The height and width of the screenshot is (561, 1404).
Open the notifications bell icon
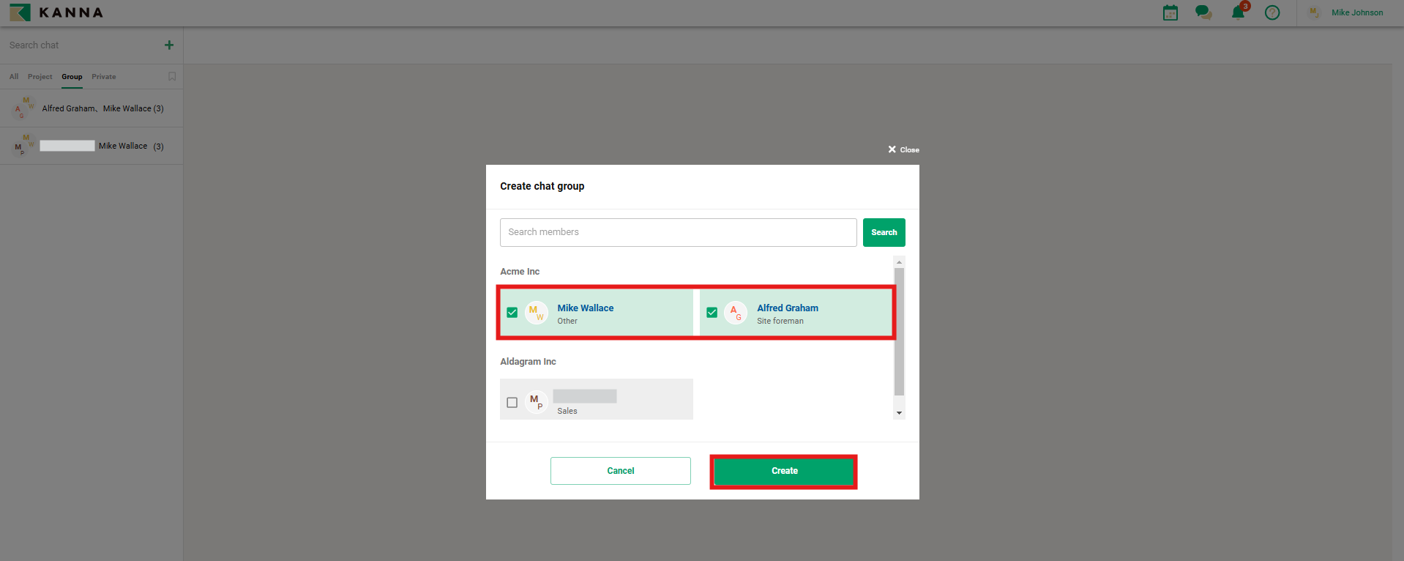click(1238, 12)
